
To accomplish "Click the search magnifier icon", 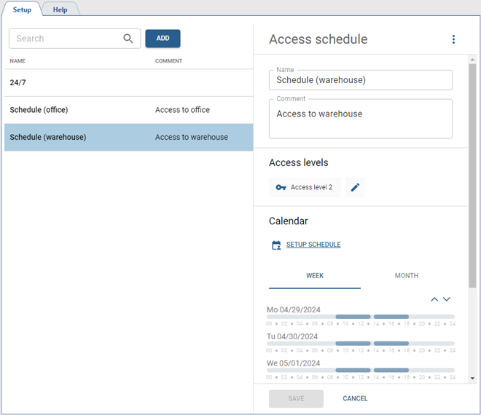I will 128,39.
